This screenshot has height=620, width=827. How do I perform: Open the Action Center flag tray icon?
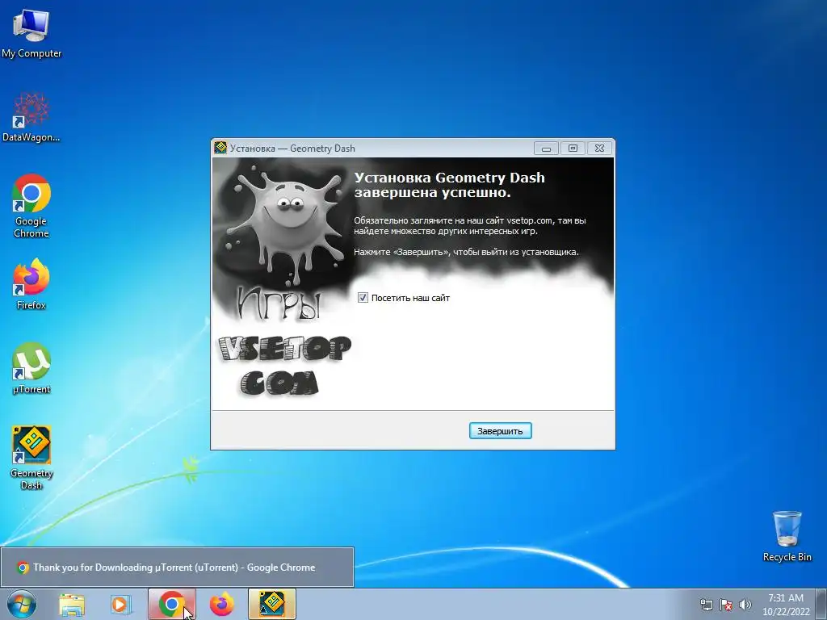726,605
